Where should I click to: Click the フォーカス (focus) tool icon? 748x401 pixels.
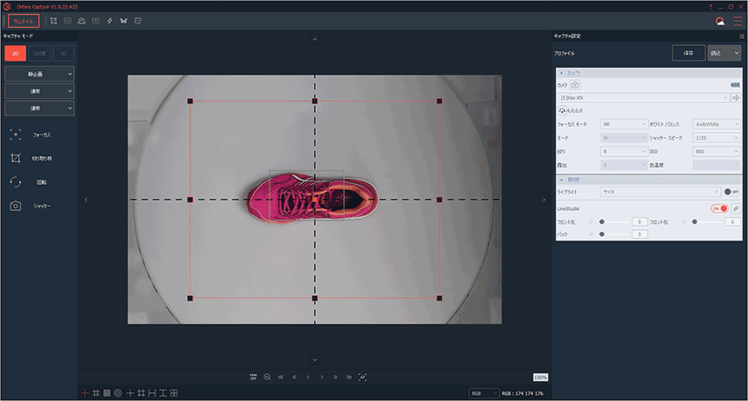16,135
